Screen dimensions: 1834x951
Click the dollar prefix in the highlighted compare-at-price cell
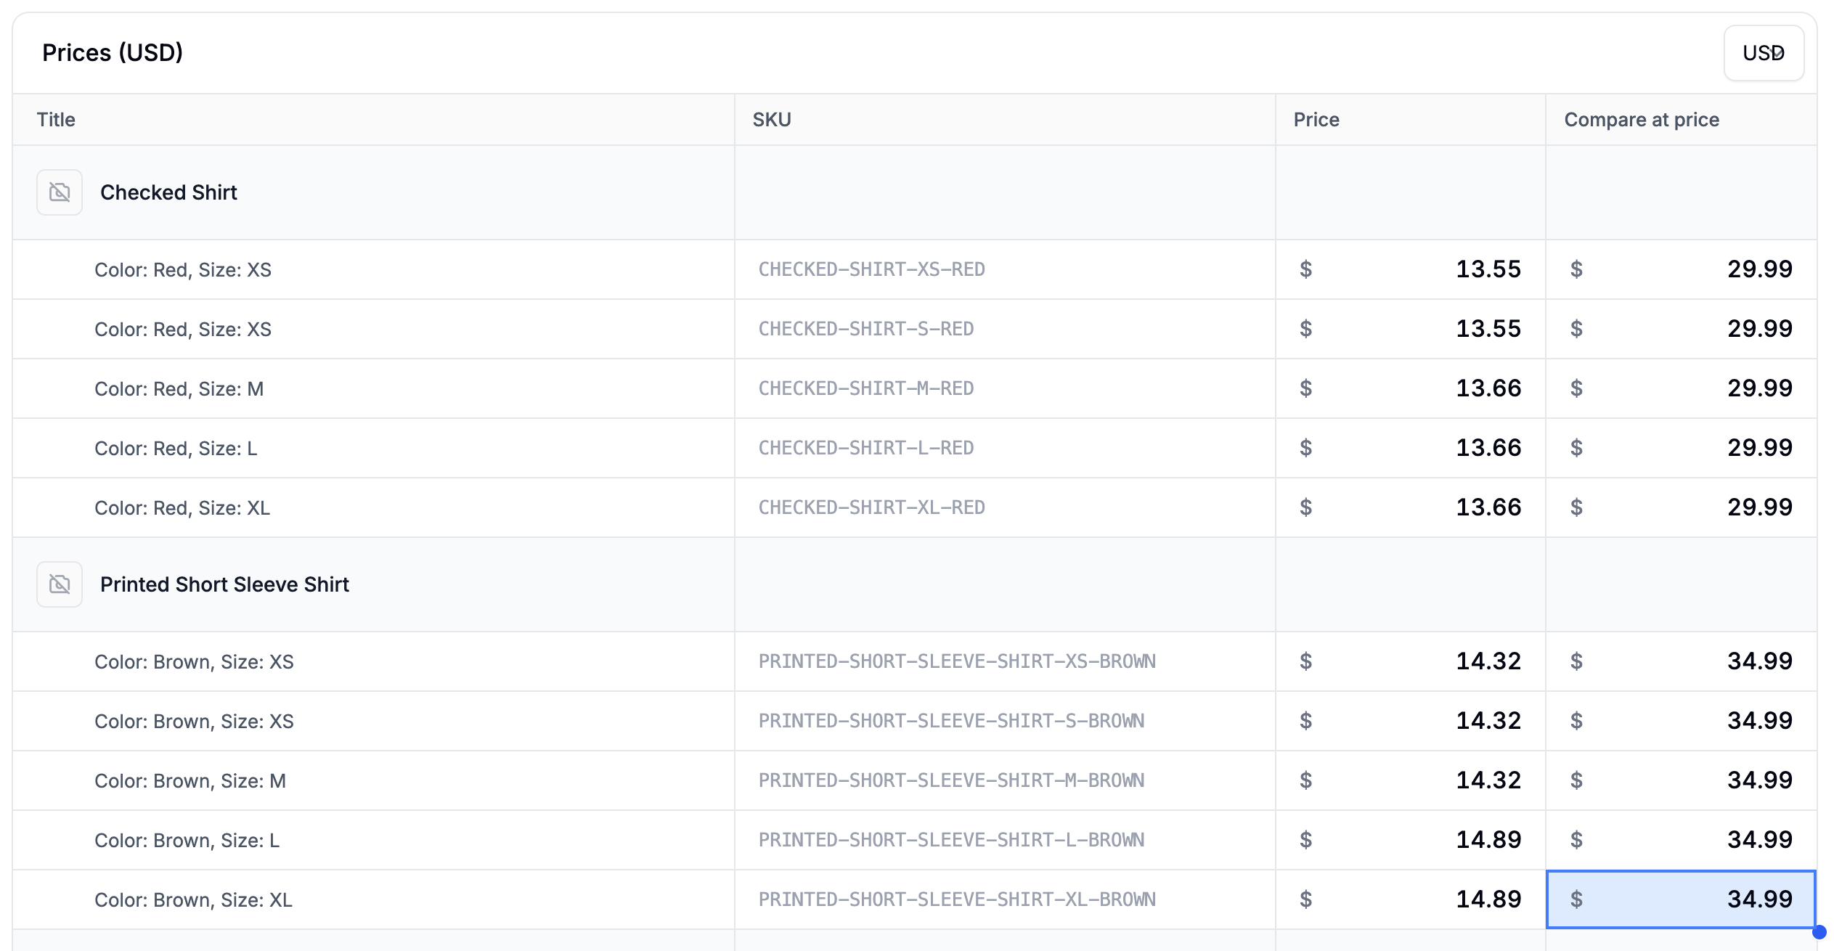click(1576, 899)
